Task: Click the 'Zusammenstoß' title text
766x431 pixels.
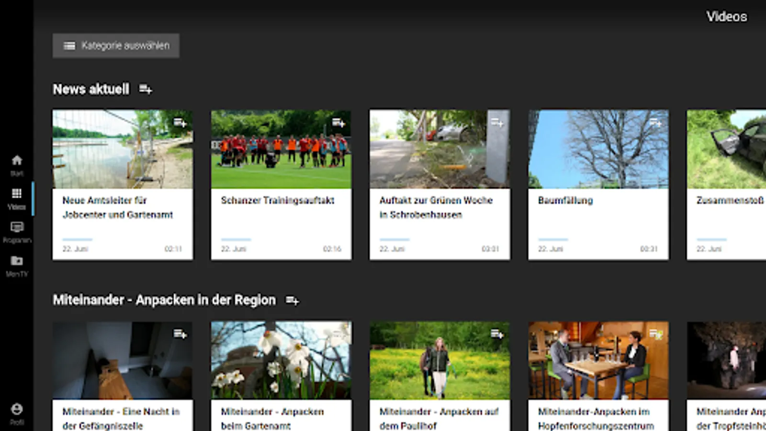Action: click(x=730, y=200)
